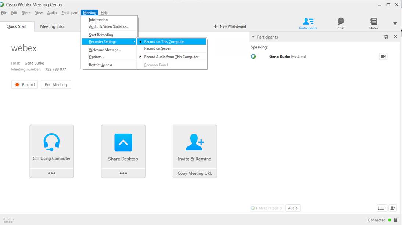Click the End Meeting button

pos(56,85)
